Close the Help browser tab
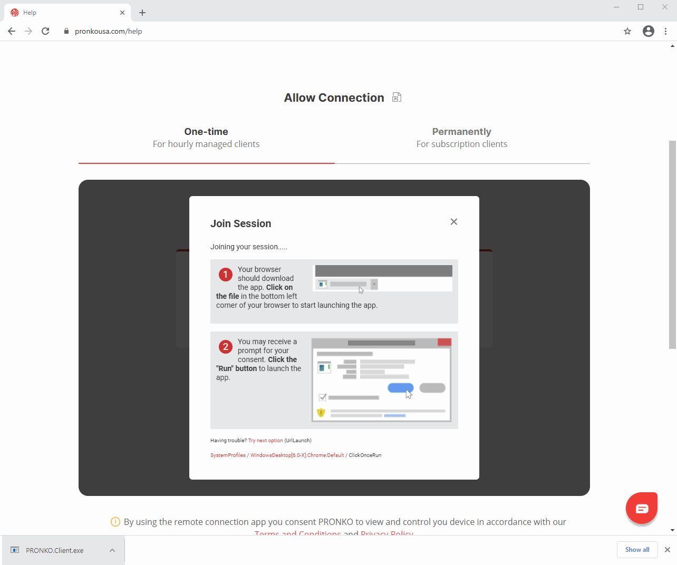Image resolution: width=677 pixels, height=565 pixels. coord(122,13)
